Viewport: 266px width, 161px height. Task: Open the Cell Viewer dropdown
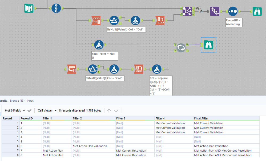(47, 110)
